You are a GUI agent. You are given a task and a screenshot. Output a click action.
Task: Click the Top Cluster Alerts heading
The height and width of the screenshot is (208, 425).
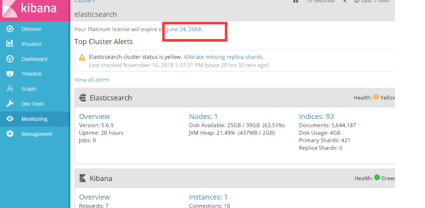point(103,42)
